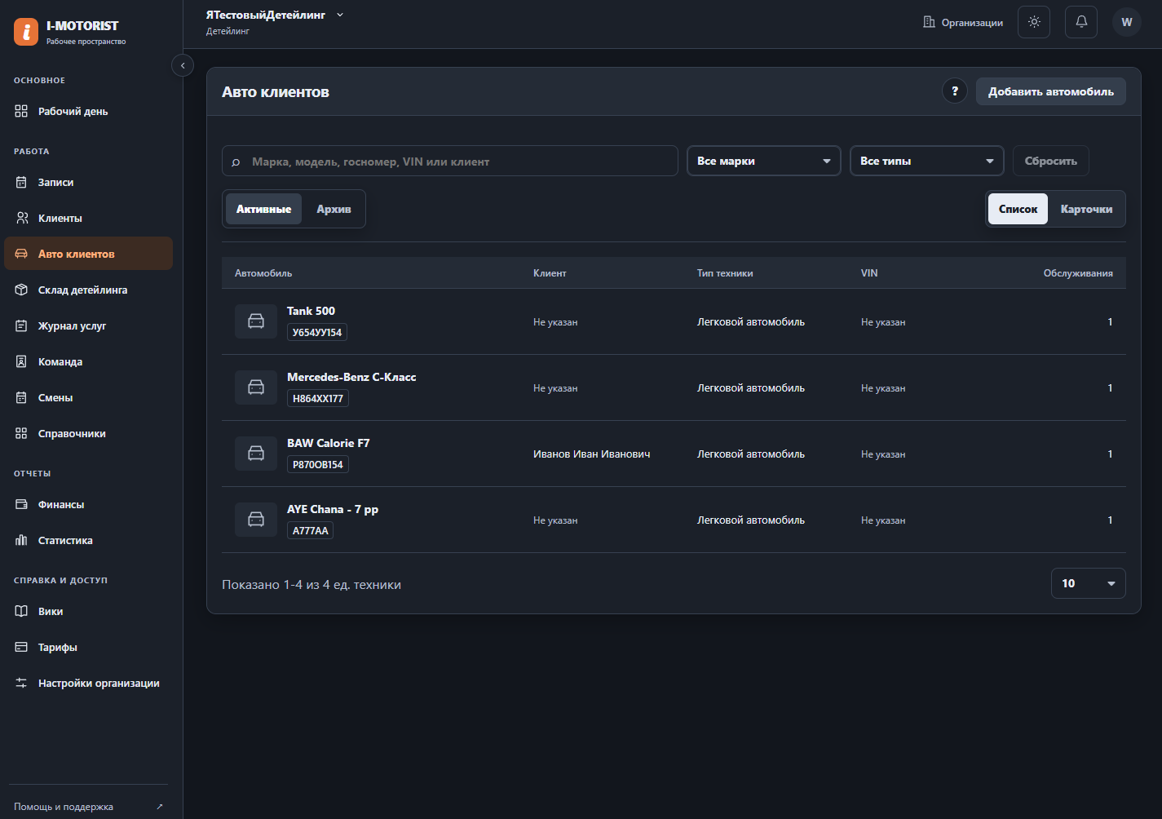Click the Тарифы card icon
1162x819 pixels.
coord(21,647)
